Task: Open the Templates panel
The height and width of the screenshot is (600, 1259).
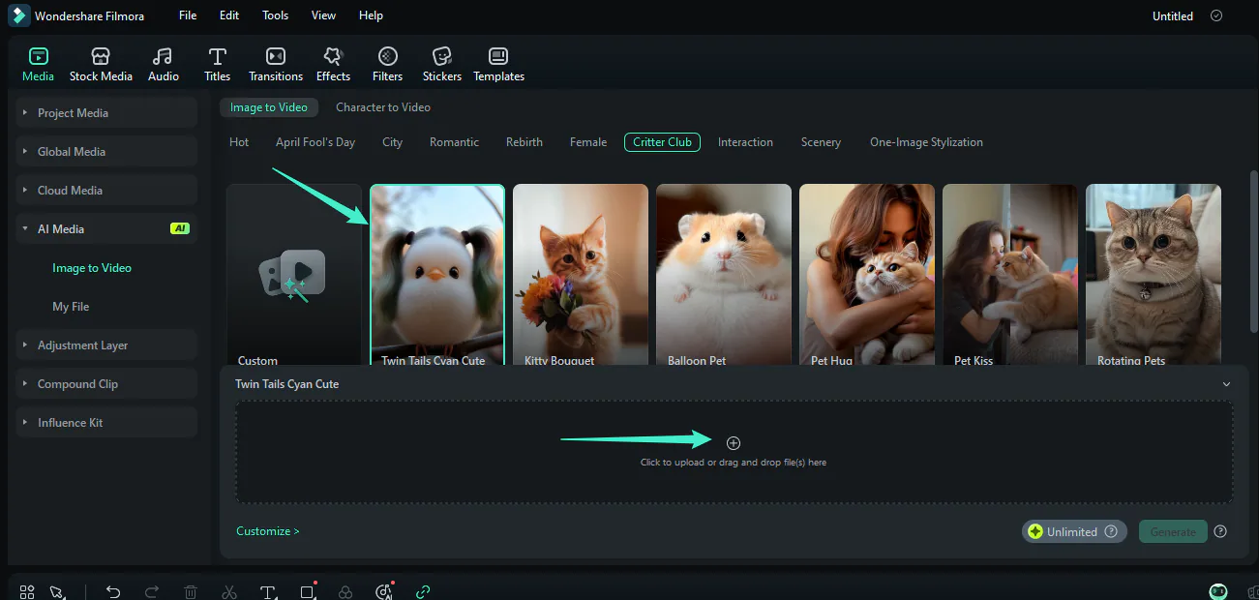Action: coord(498,62)
